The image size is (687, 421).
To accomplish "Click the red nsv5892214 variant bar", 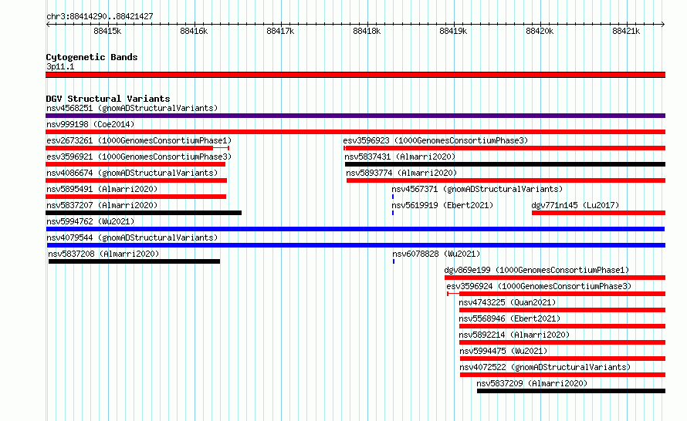I will 562,342.
